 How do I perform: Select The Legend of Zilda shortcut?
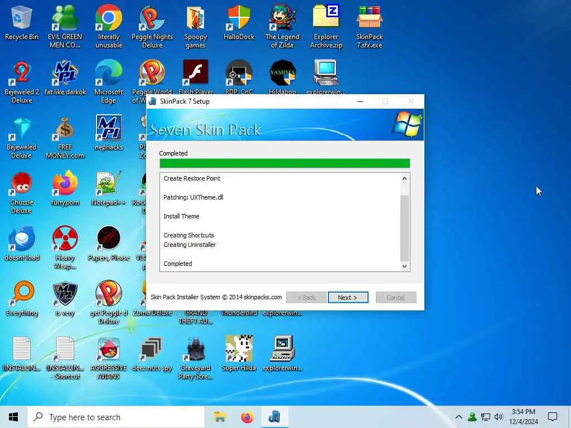coord(282,27)
